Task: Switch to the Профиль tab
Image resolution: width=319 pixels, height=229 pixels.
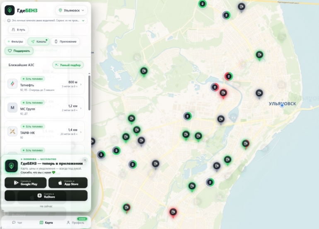Action: pos(75,222)
